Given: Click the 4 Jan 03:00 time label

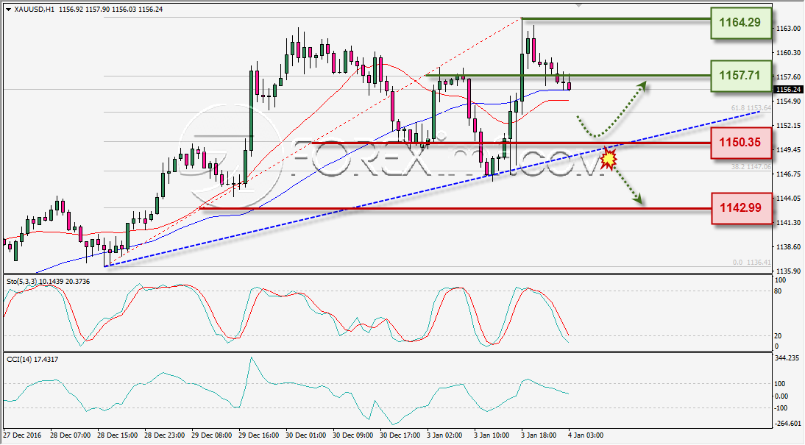Looking at the screenshot, I should 586,435.
